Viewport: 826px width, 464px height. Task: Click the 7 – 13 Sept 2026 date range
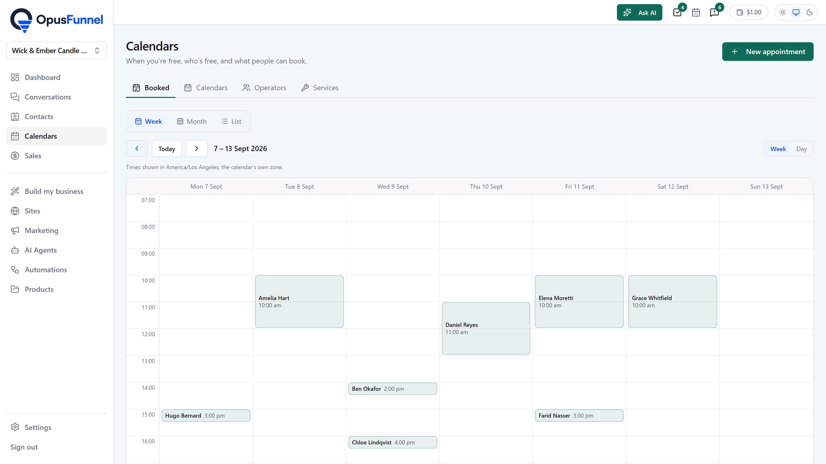[240, 149]
